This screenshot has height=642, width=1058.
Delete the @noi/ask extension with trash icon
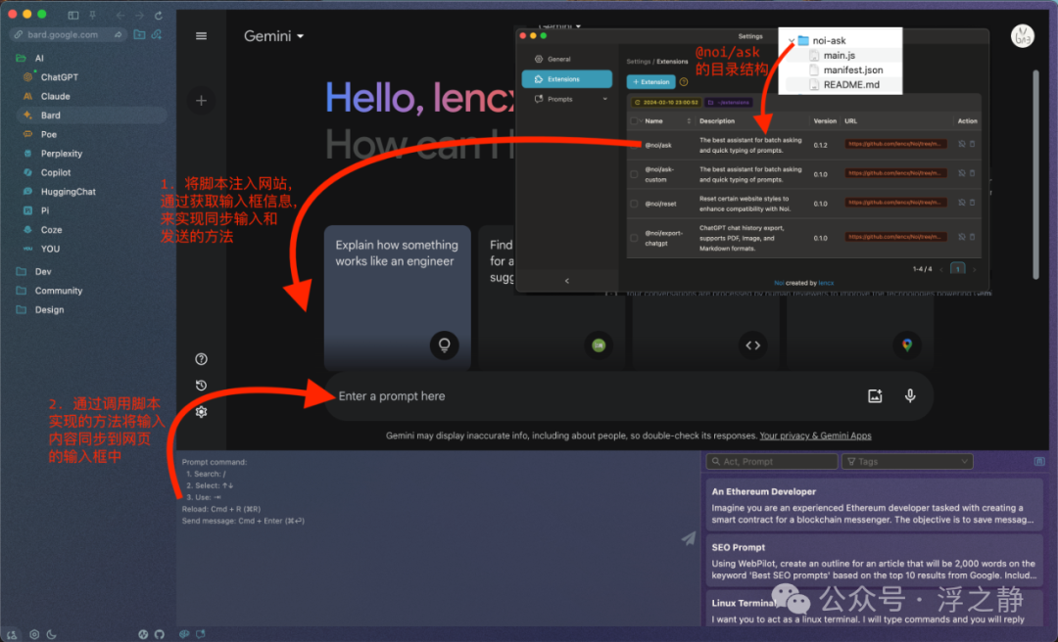(x=973, y=144)
